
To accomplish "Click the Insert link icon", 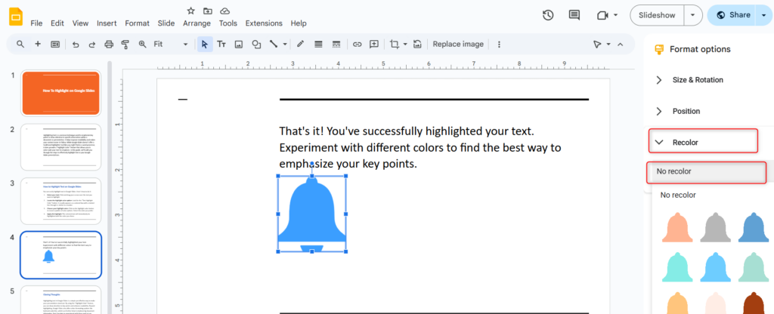I will click(x=358, y=45).
